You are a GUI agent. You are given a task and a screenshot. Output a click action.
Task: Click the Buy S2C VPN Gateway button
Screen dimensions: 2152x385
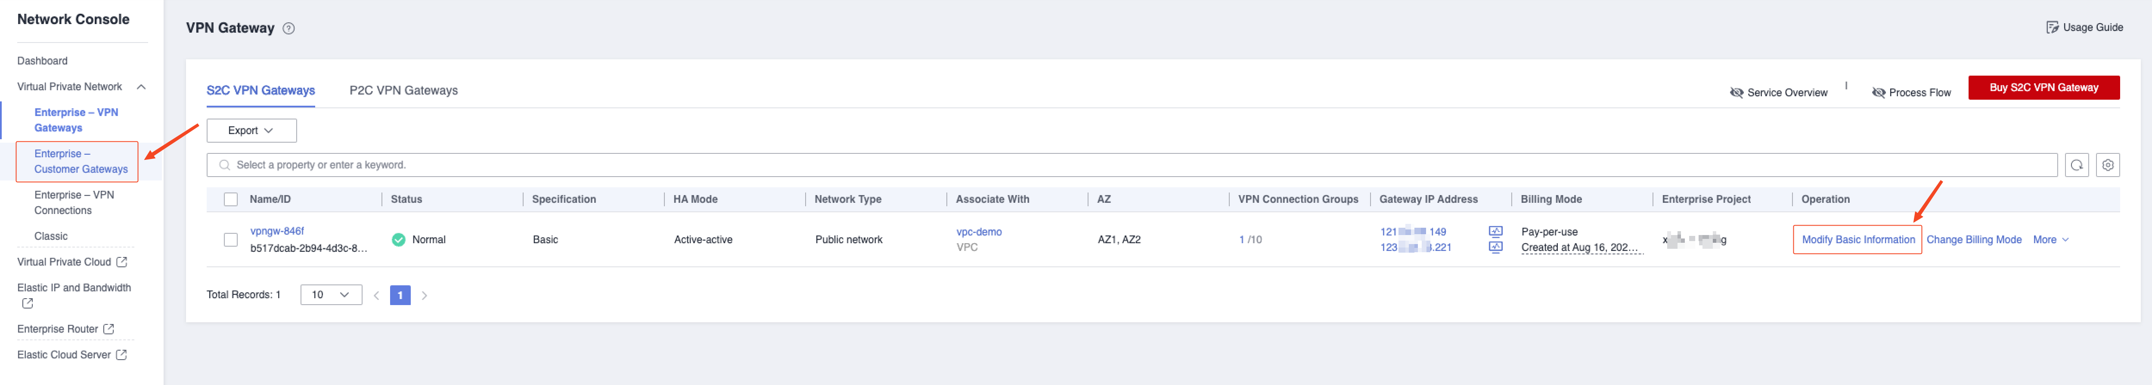pos(2043,88)
